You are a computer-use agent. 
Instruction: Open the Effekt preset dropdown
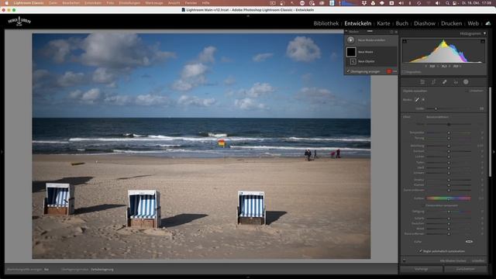pyautogui.click(x=437, y=117)
